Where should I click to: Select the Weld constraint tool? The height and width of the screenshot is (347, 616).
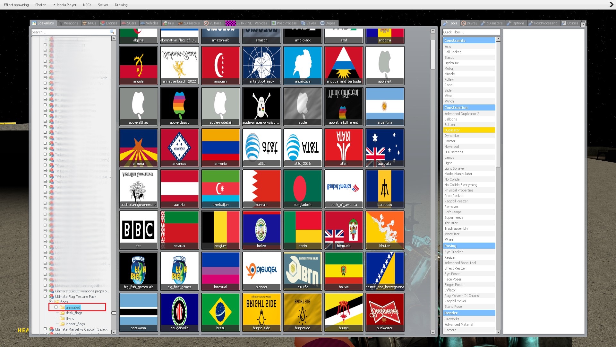(448, 96)
